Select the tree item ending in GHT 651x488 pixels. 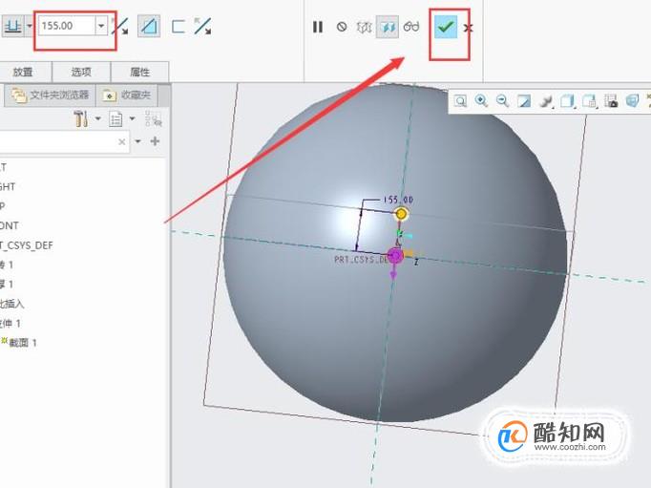(8, 186)
